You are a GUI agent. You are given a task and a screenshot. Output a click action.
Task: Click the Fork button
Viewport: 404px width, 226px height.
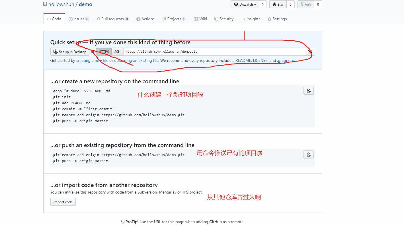(306, 4)
